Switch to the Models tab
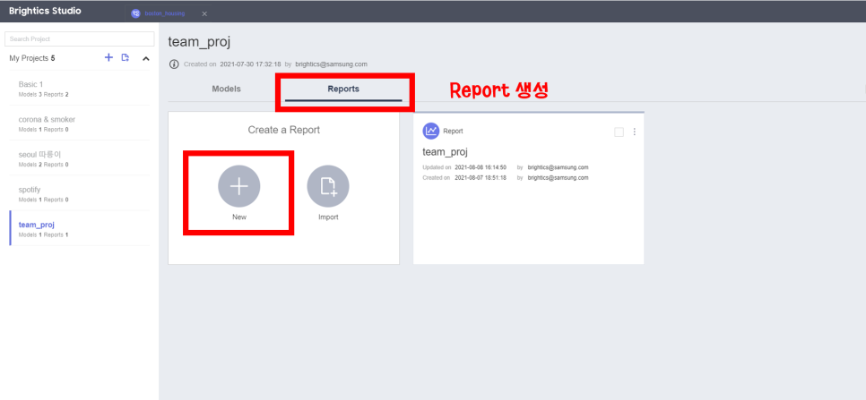 point(227,89)
